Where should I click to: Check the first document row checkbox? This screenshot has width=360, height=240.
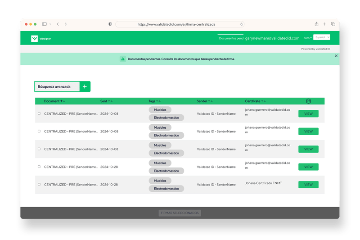click(39, 113)
